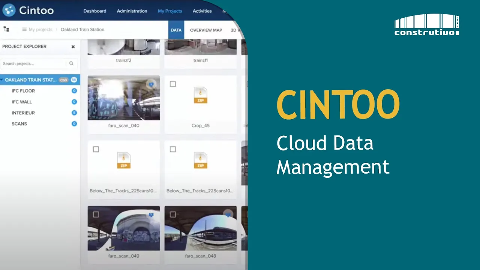This screenshot has width=480, height=270.
Task: Open the Dashboard menu
Action: coord(95,11)
